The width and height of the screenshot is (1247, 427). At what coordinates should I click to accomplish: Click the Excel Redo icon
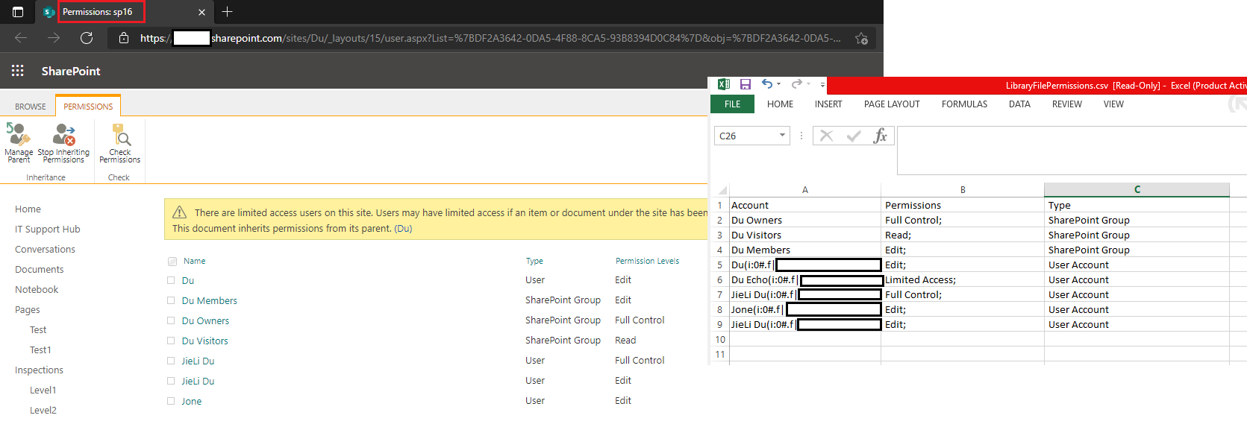click(x=796, y=84)
